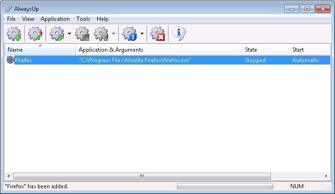Open the Application menu
This screenshot has width=335, height=194.
click(x=55, y=19)
